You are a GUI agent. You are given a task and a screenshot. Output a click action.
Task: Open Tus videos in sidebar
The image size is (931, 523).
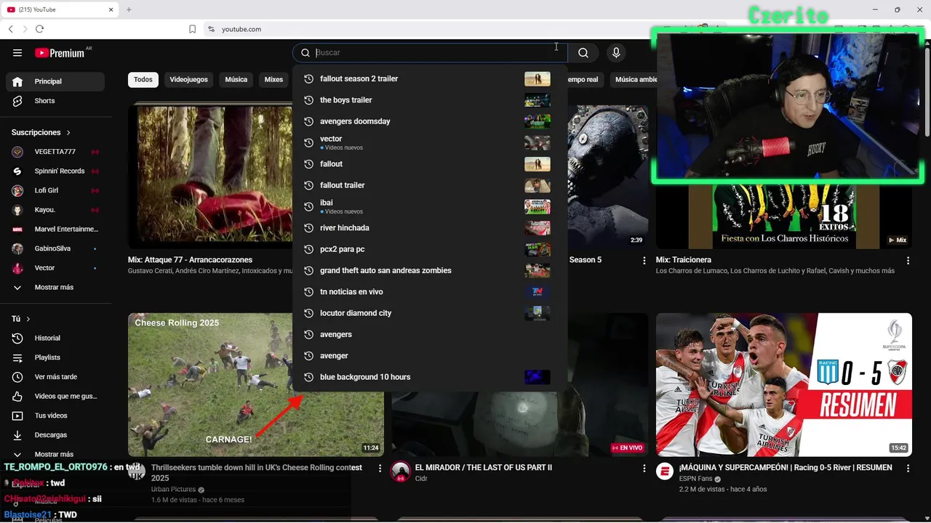tap(55, 415)
